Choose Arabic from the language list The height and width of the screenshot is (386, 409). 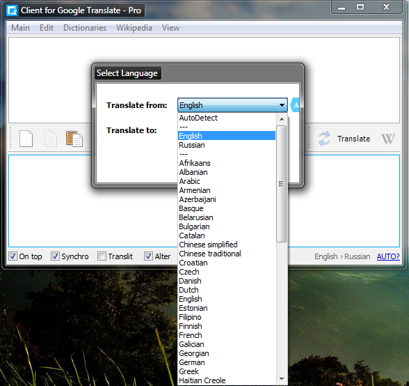coord(227,181)
